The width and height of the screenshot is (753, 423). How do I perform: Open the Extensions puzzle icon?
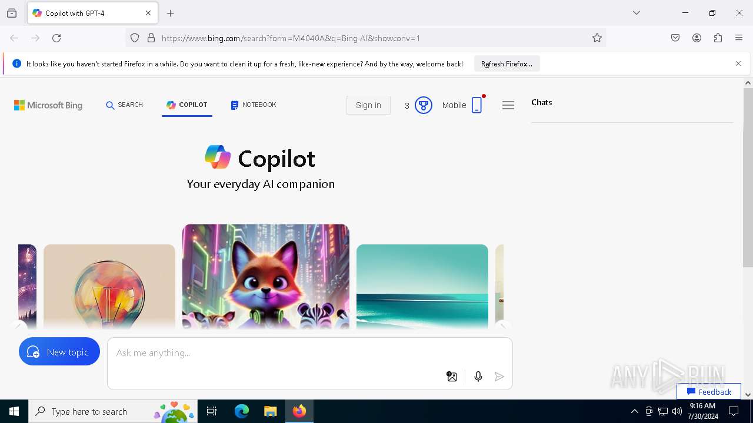(x=718, y=38)
